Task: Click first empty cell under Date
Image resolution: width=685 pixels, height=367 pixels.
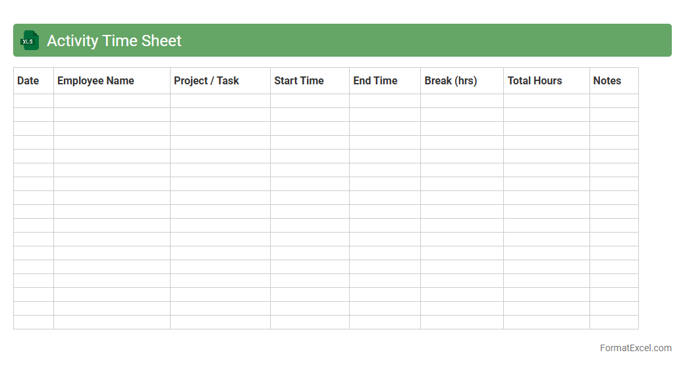Action: 34,101
